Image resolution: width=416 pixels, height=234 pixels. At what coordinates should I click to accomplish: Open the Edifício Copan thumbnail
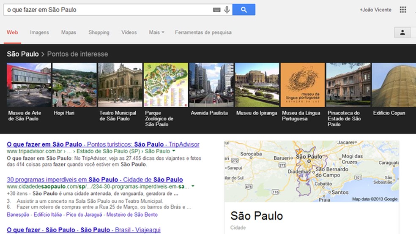tap(394, 85)
